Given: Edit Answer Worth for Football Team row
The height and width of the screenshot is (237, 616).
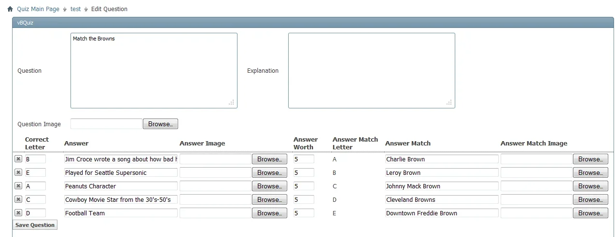Looking at the screenshot, I should click(304, 213).
